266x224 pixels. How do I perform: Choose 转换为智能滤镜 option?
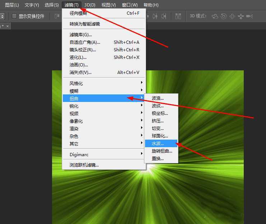[85, 24]
